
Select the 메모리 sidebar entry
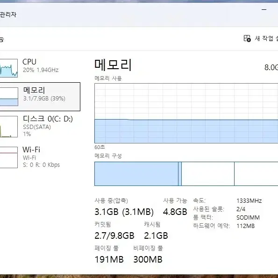40,97
